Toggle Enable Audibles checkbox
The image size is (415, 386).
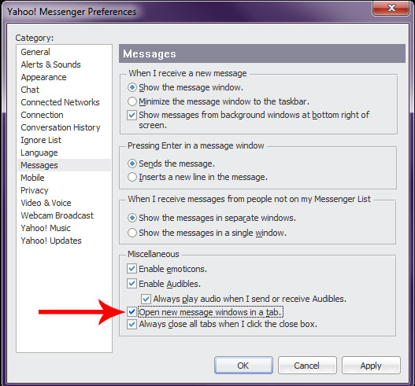pos(132,284)
